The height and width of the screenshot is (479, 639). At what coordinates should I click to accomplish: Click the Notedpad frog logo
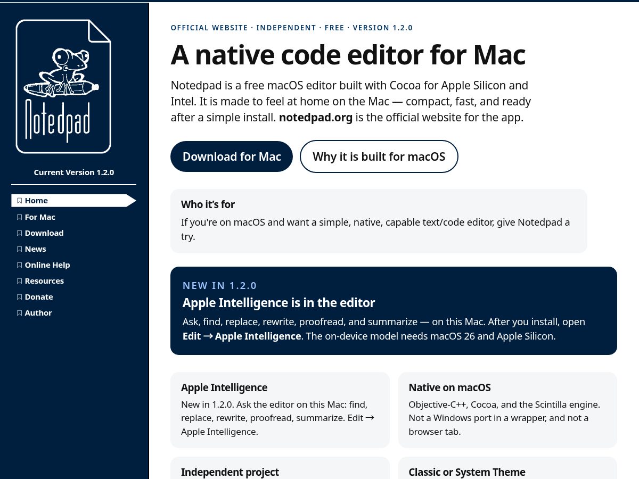(63, 86)
